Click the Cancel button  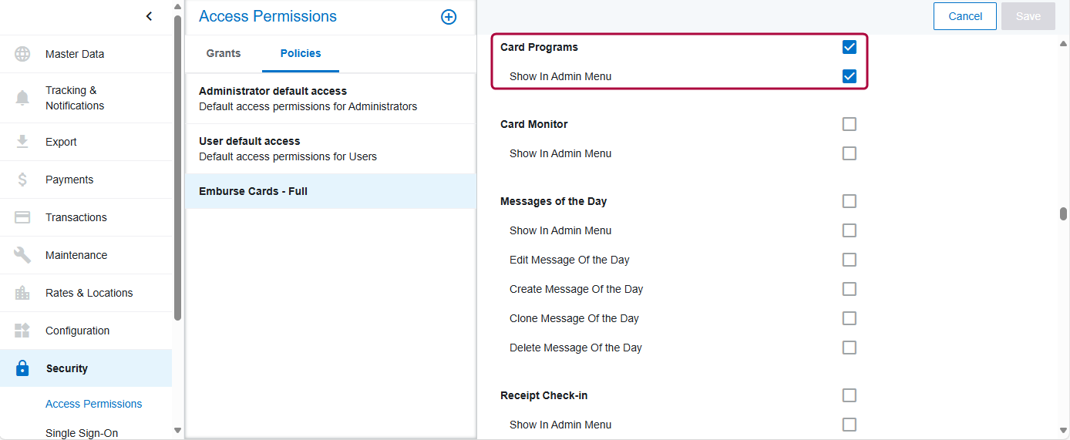point(965,16)
